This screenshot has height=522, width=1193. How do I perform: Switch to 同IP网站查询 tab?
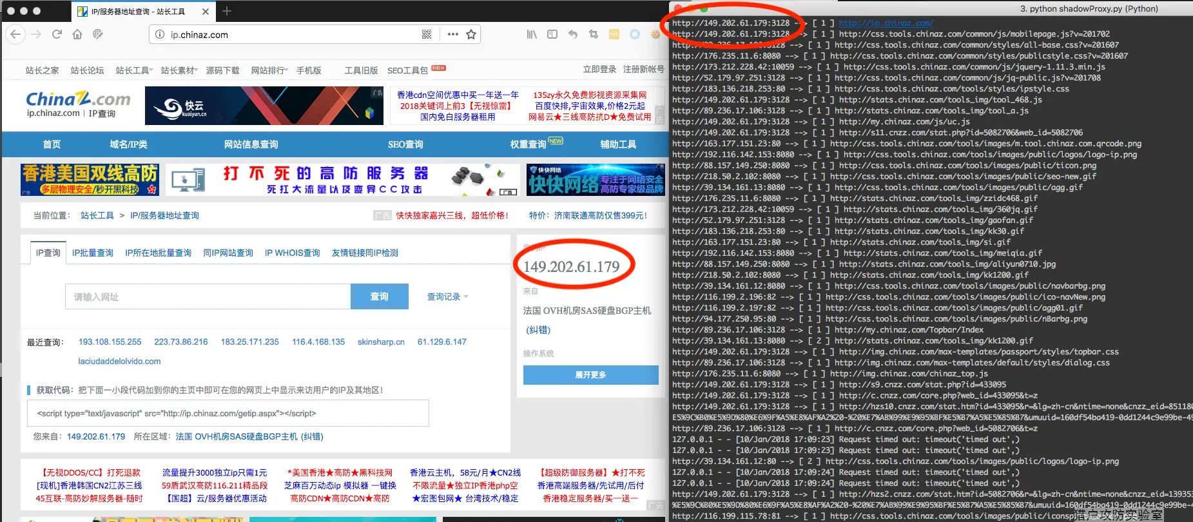tap(228, 253)
